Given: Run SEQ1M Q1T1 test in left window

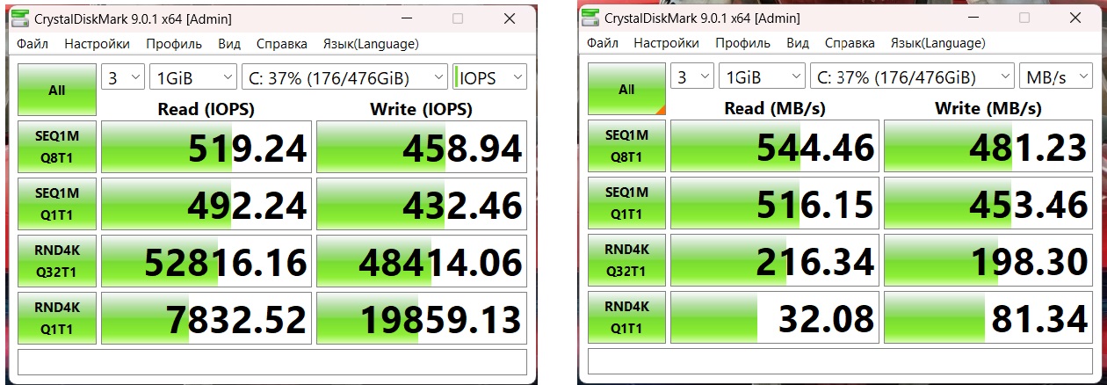Looking at the screenshot, I should (x=57, y=203).
